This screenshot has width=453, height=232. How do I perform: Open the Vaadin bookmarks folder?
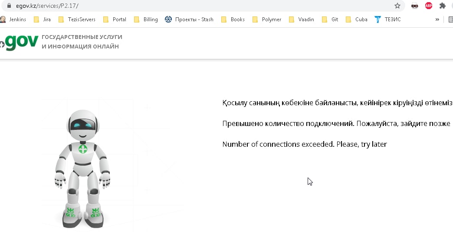(301, 19)
